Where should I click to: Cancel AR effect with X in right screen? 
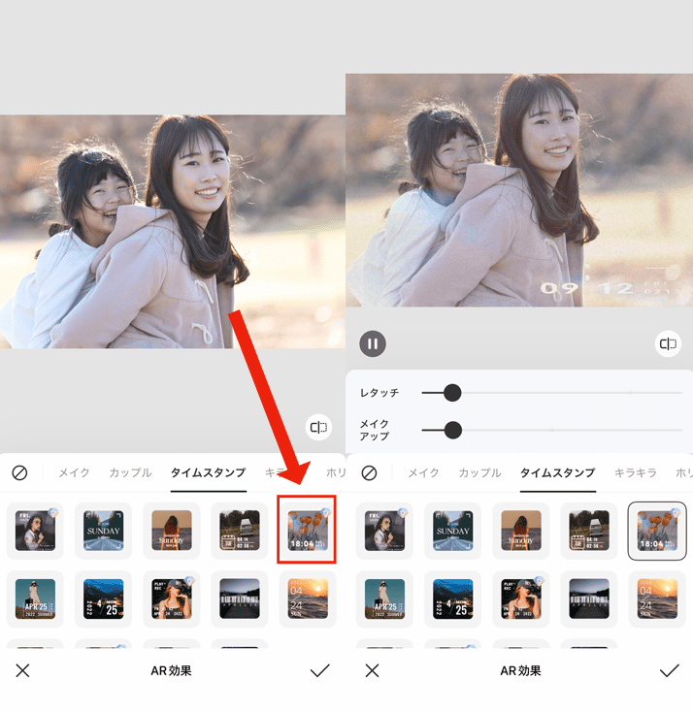coord(372,670)
